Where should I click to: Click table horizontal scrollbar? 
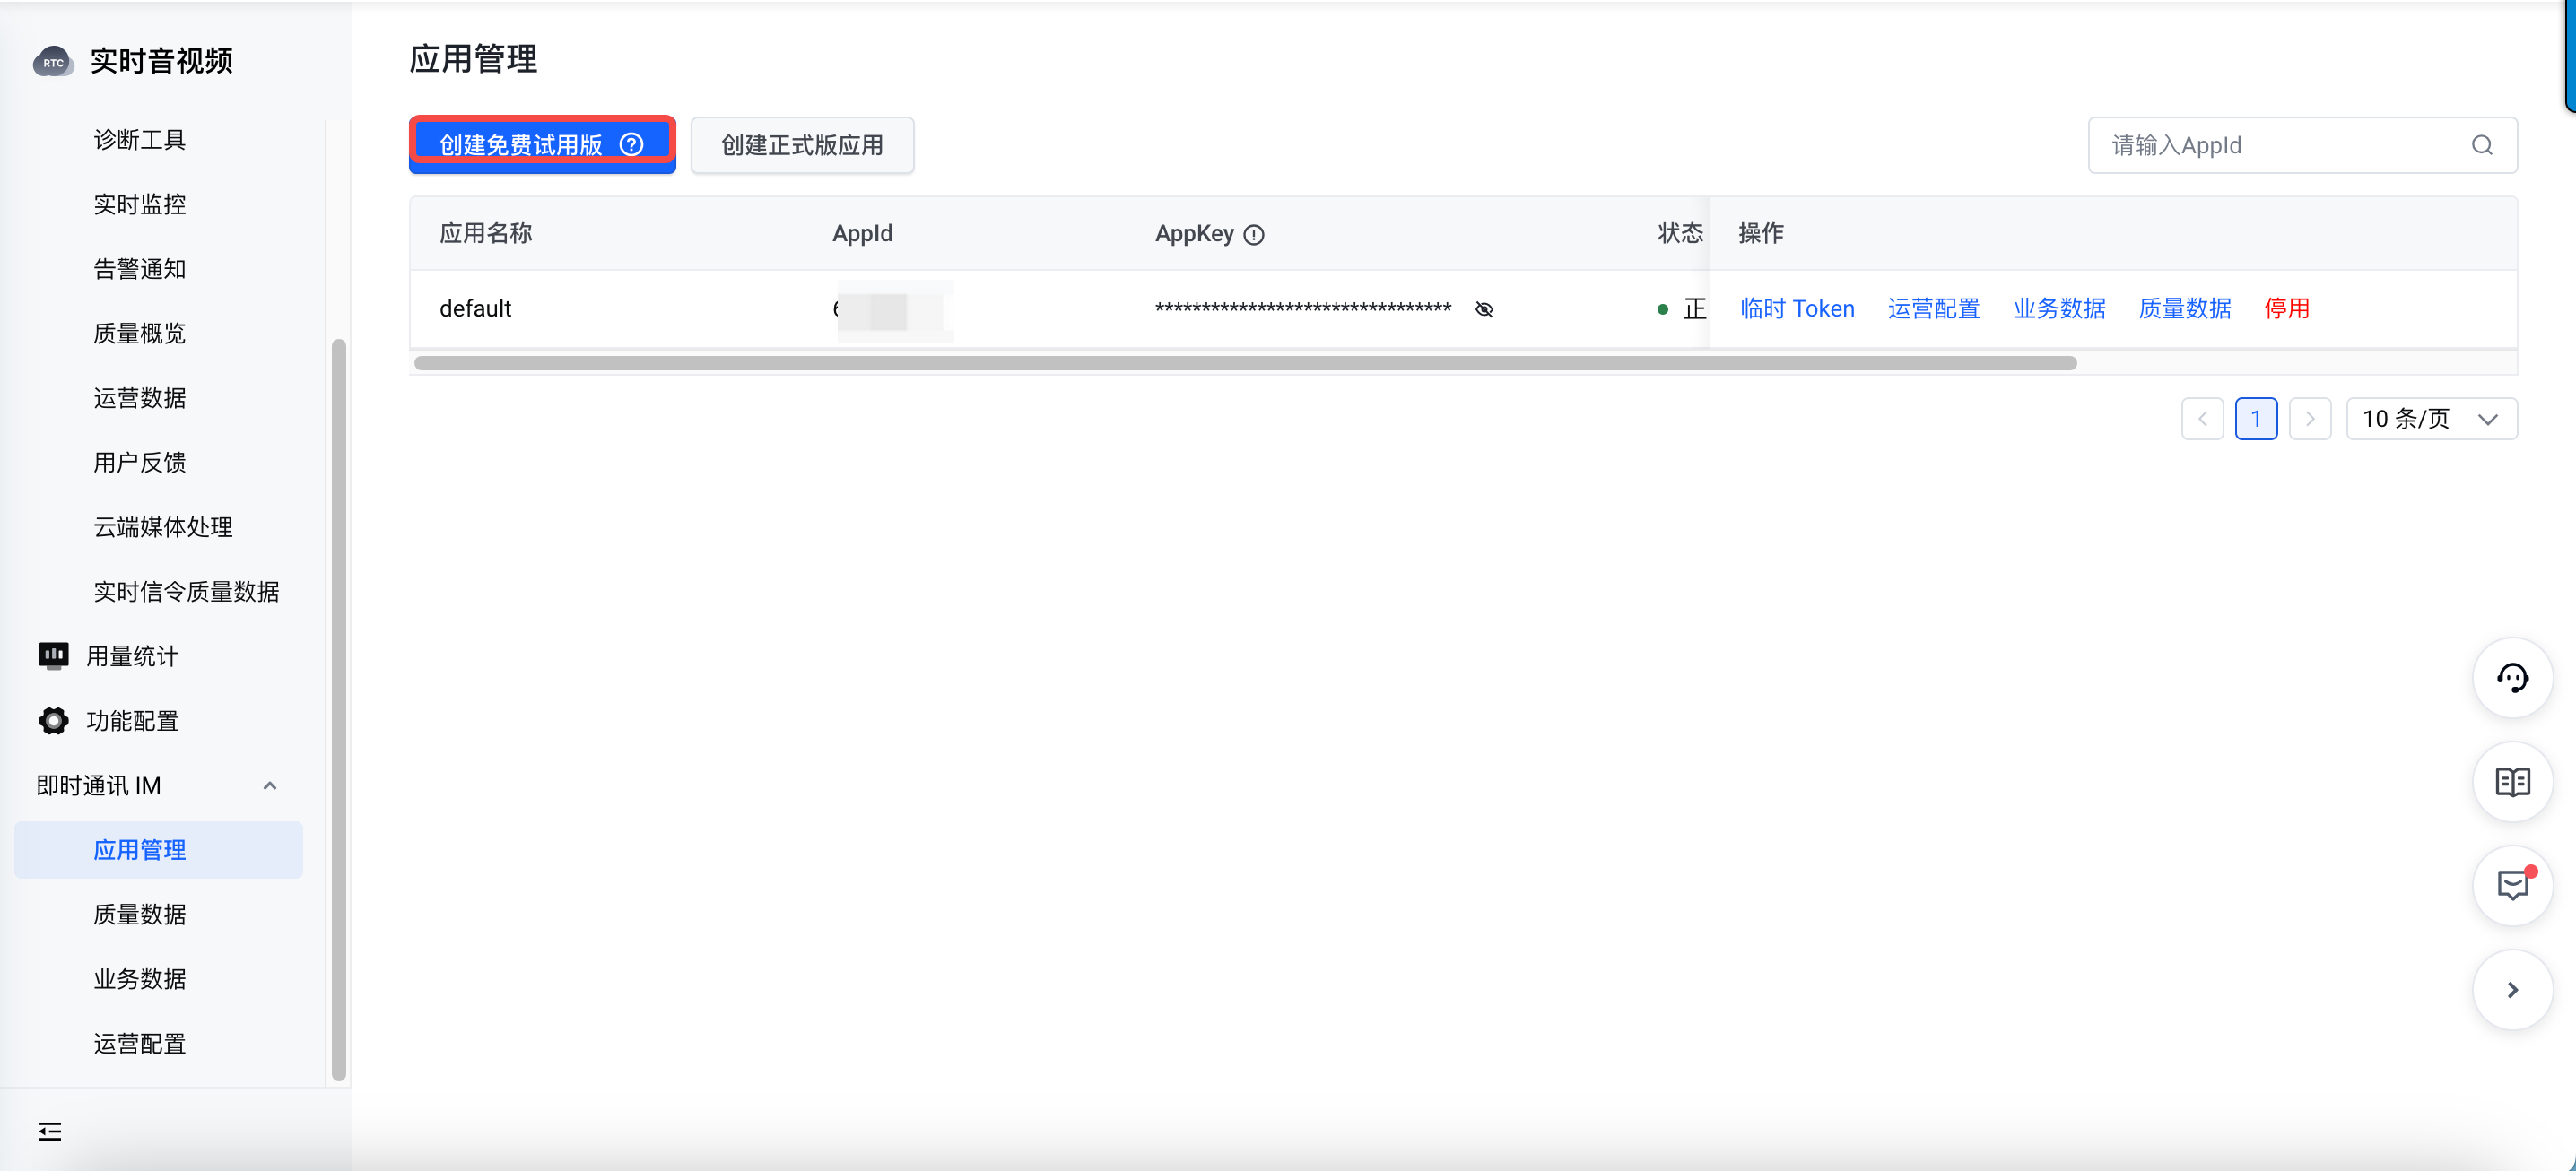click(1245, 363)
